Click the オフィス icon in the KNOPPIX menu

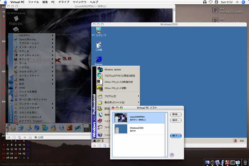pyautogui.click(x=16, y=59)
